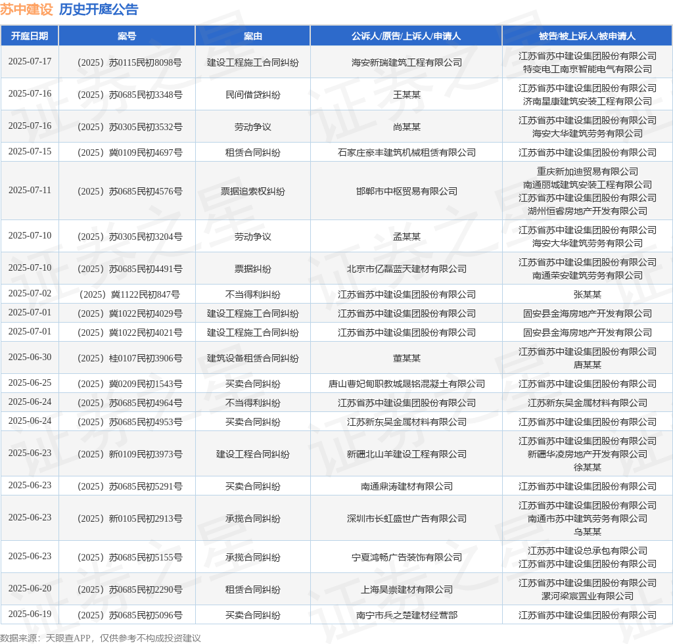Click defendant 乌某某
The height and width of the screenshot is (644, 673).
pos(587,532)
